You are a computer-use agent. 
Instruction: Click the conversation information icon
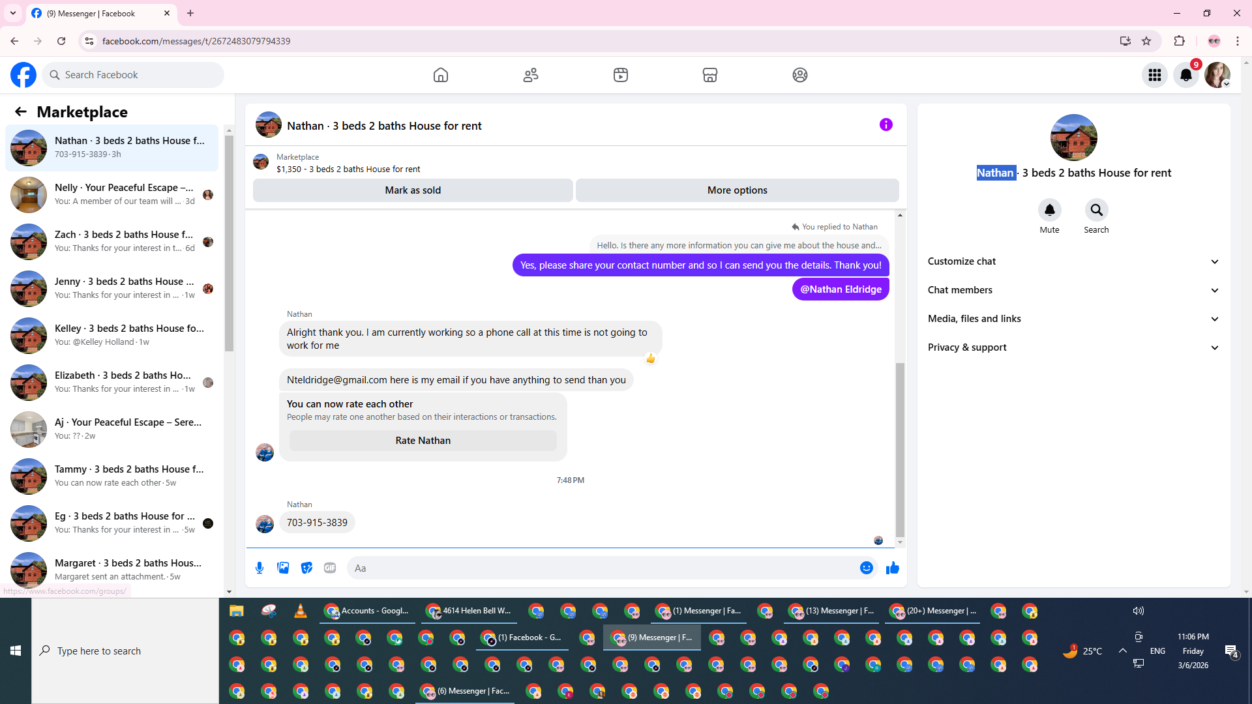[886, 125]
